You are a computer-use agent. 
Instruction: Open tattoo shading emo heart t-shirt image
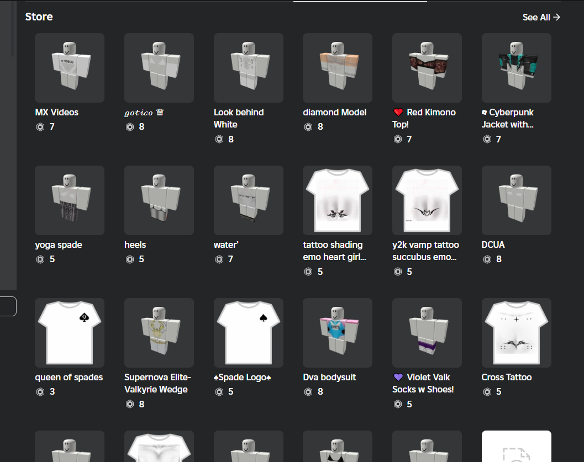point(338,200)
